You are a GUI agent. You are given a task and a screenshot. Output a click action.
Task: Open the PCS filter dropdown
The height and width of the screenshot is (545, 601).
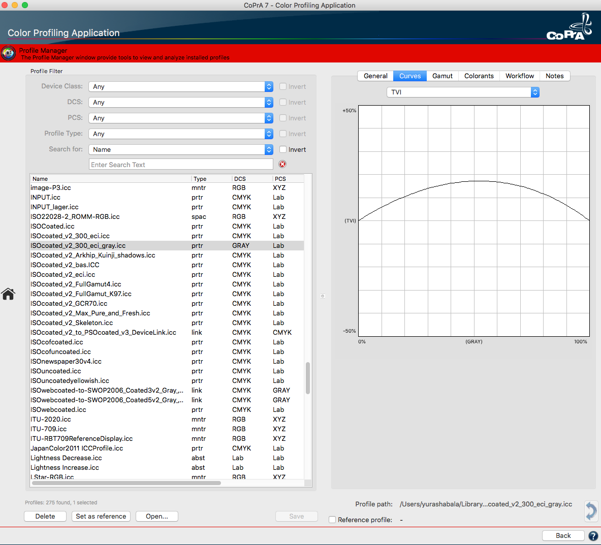coord(180,118)
